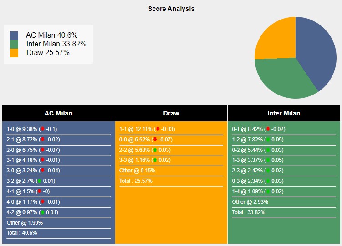Click the red down arrow in the 4-0 row
Image resolution: width=342 pixels, height=246 pixels.
click(42, 201)
